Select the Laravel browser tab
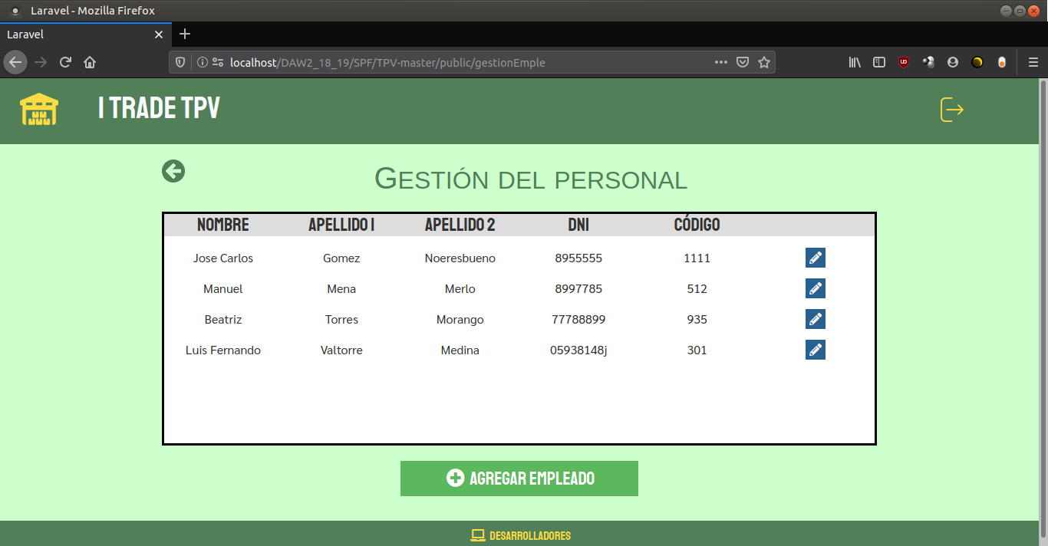This screenshot has width=1048, height=546. pyautogui.click(x=77, y=35)
